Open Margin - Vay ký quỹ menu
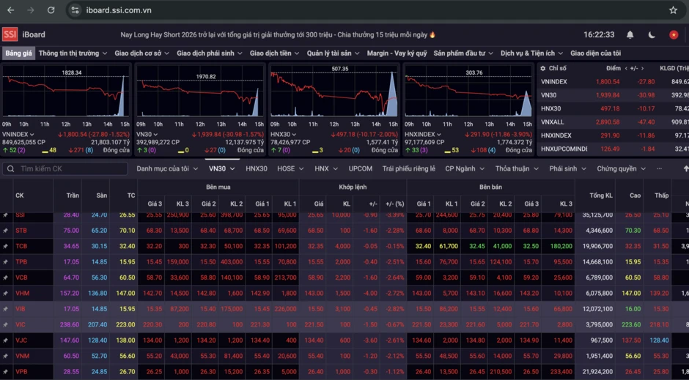 pos(397,53)
